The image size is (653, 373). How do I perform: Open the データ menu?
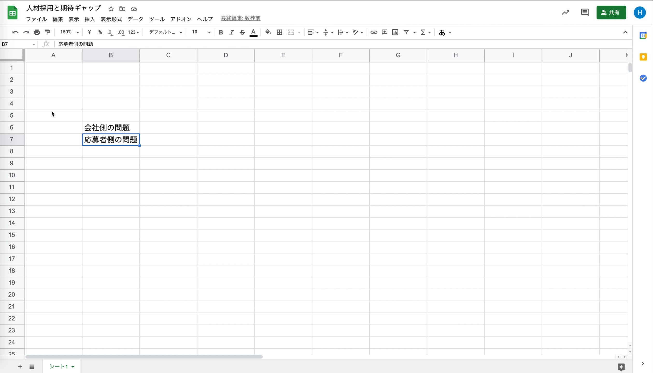[135, 19]
